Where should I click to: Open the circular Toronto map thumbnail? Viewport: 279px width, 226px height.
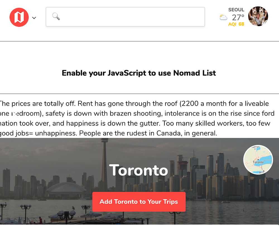[258, 160]
